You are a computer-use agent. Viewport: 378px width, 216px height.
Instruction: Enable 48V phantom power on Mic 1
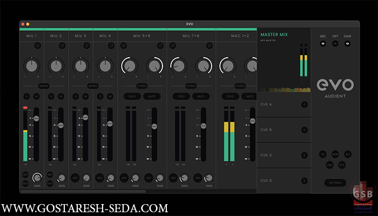point(25,174)
